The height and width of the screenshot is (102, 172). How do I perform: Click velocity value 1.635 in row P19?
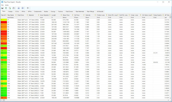click(x=87, y=62)
